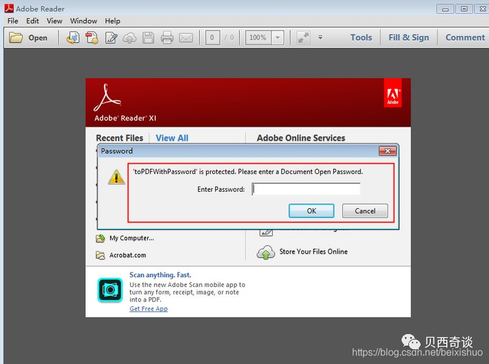The width and height of the screenshot is (489, 364).
Task: Click the Email envelope icon
Action: point(186,38)
